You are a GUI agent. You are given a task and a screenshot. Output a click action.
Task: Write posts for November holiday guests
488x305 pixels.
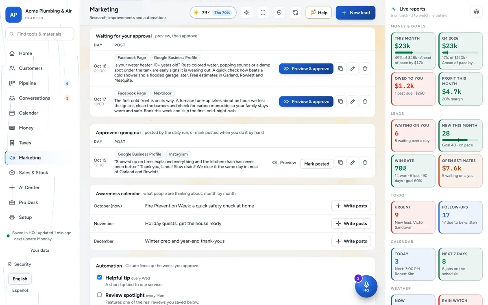coord(351,224)
